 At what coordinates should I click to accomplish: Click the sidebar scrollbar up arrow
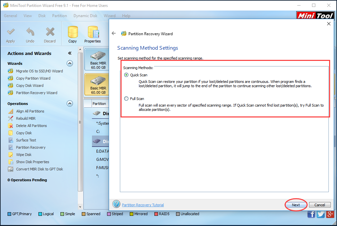pos(80,49)
